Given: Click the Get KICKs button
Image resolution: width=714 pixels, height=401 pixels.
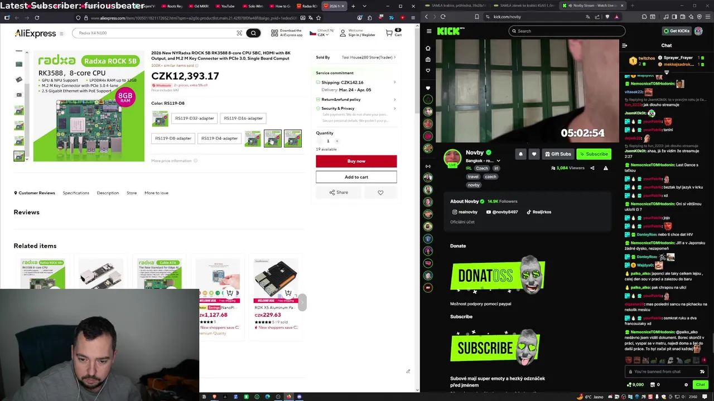Looking at the screenshot, I should point(676,31).
